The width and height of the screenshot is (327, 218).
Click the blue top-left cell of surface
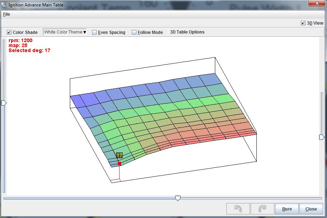(x=78, y=101)
